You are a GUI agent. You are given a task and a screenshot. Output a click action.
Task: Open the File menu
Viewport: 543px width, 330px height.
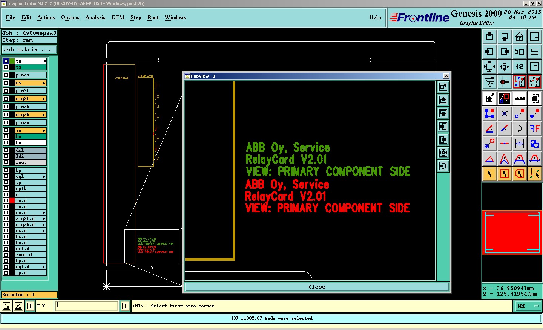tap(11, 17)
